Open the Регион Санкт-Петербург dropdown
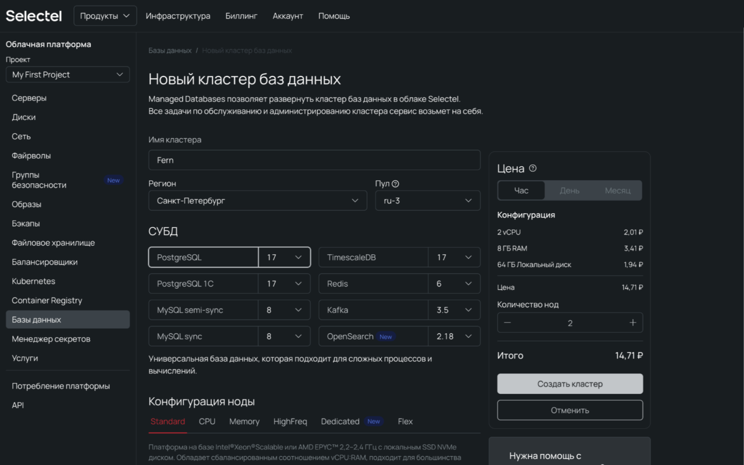This screenshot has width=744, height=465. point(257,201)
